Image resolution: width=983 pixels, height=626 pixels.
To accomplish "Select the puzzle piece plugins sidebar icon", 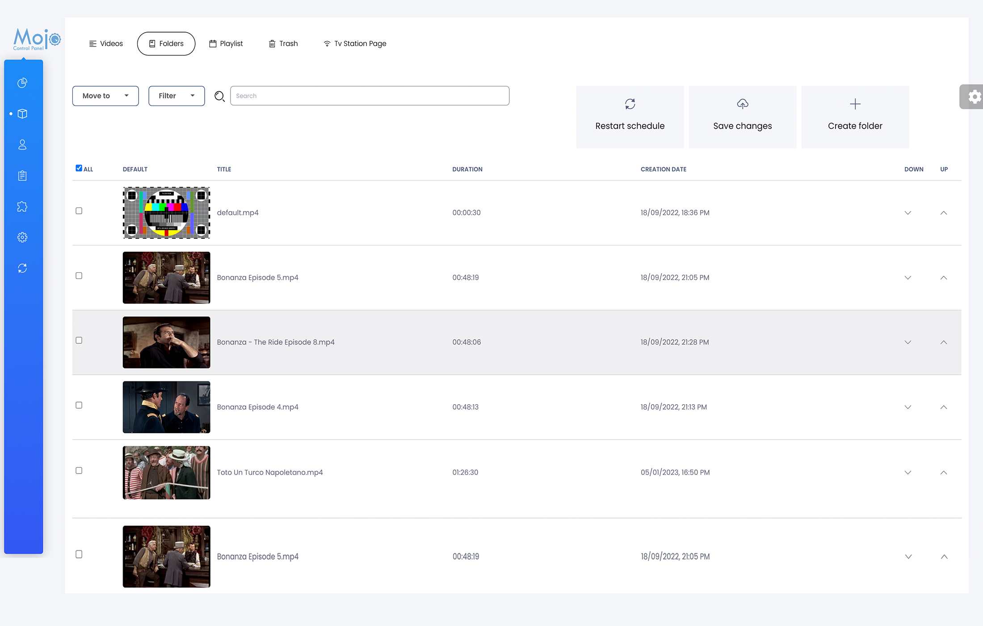I will pos(22,206).
